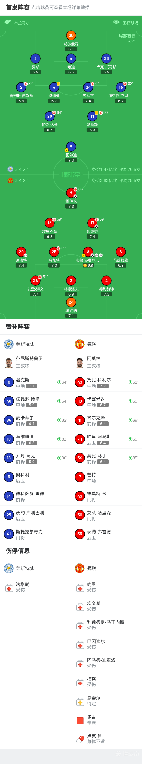
Task: Open 卢克-肖 injury status entry
Action: [x=106, y=739]
